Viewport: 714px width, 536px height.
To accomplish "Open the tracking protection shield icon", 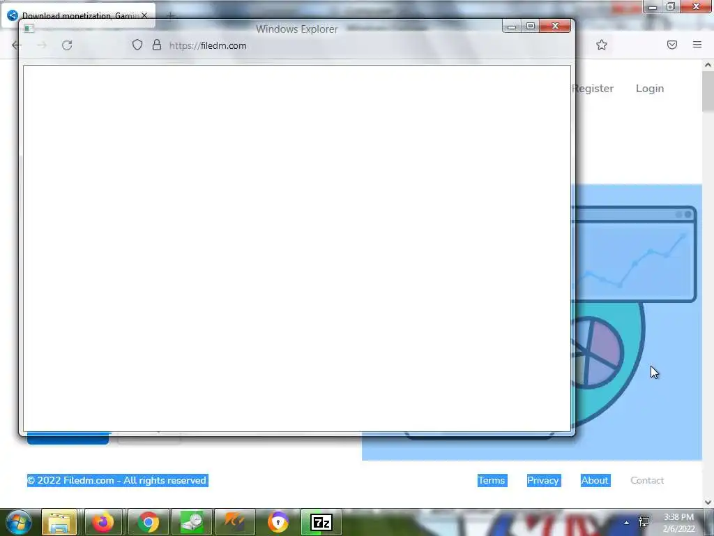I will coord(137,45).
